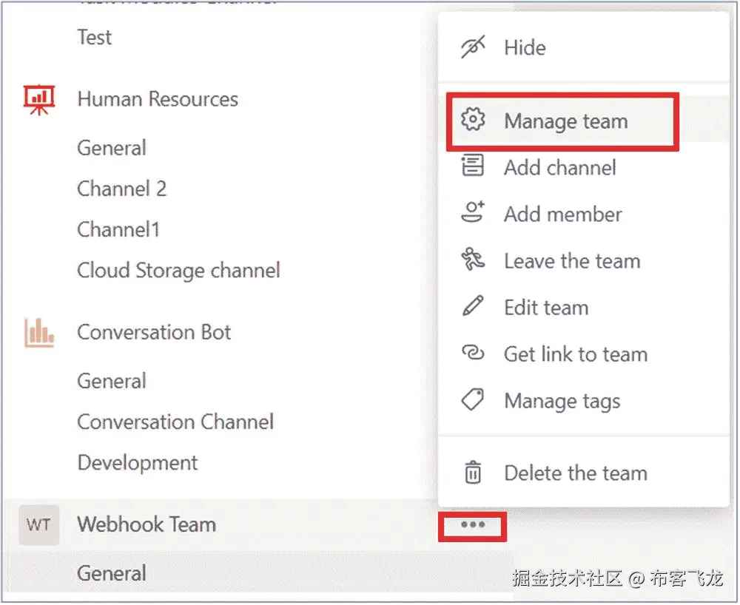Click the WT Webhook Team avatar

coord(38,525)
